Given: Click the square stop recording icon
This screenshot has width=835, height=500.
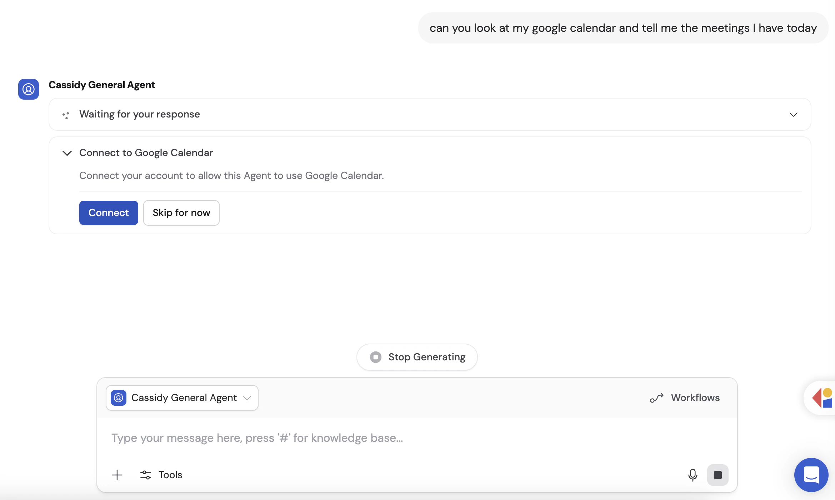Looking at the screenshot, I should pos(718,475).
